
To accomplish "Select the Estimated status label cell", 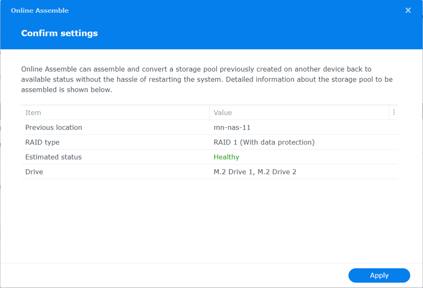I will [x=53, y=157].
